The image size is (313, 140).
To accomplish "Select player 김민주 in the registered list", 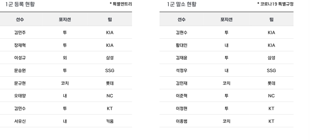I will tap(20, 32).
